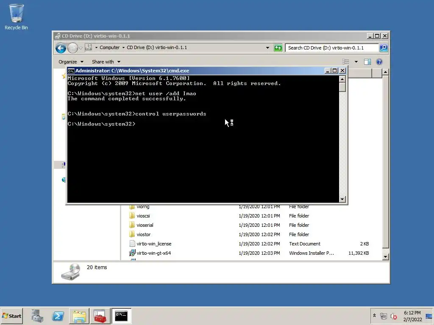Click the magnifier search icon

[383, 48]
